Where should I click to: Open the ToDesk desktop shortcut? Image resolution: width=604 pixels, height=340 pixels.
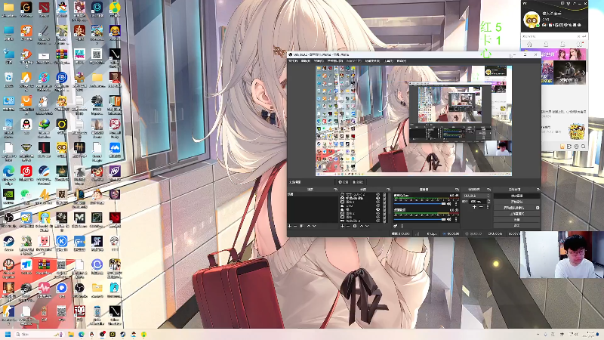[x=26, y=264]
